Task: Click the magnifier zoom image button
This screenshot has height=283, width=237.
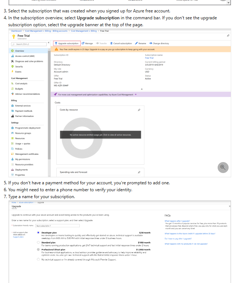Action: point(223,168)
